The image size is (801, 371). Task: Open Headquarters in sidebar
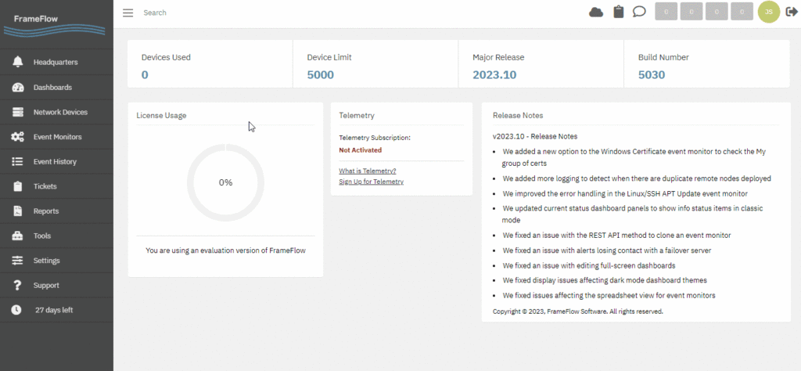(x=56, y=63)
